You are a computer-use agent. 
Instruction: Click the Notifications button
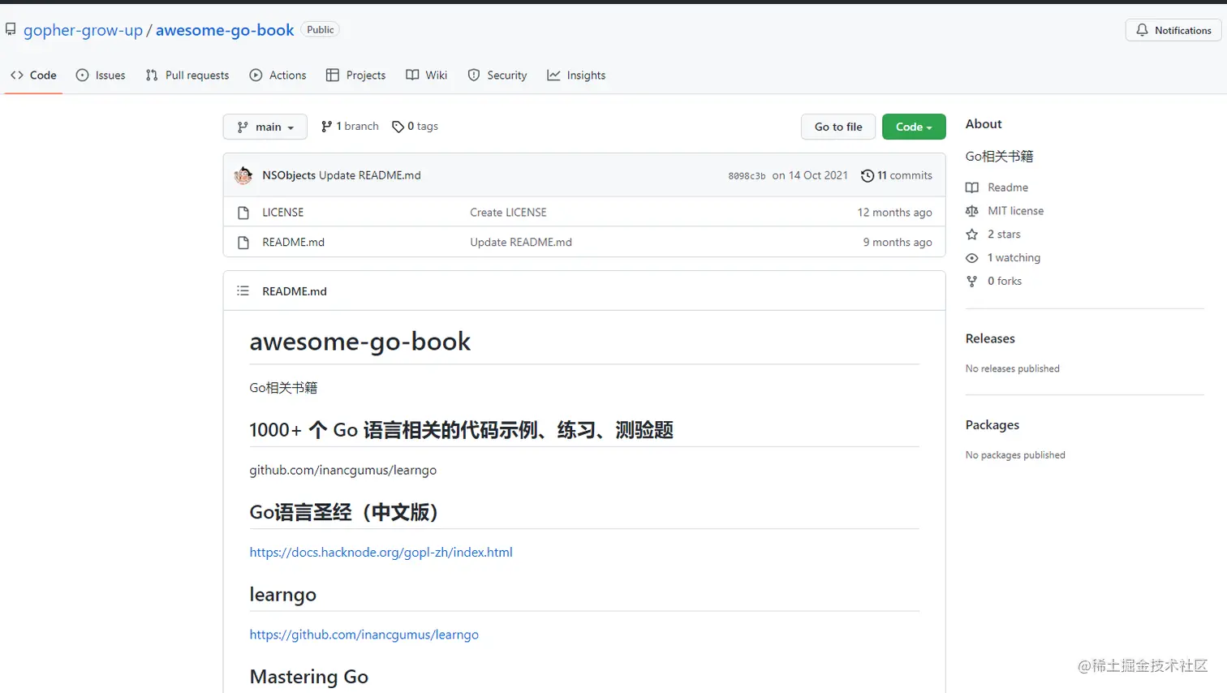click(x=1173, y=30)
